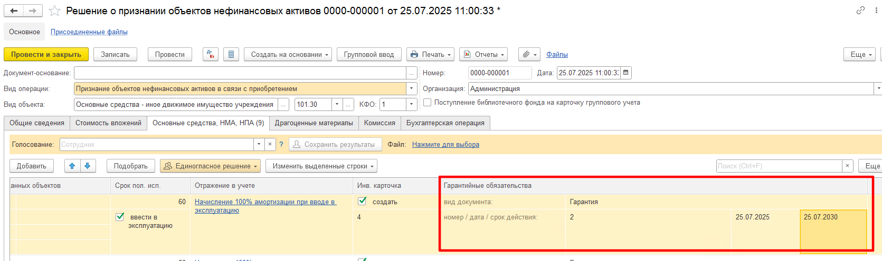Copy document link via chain icon
Viewport: 882px width, 261px height.
[860, 10]
